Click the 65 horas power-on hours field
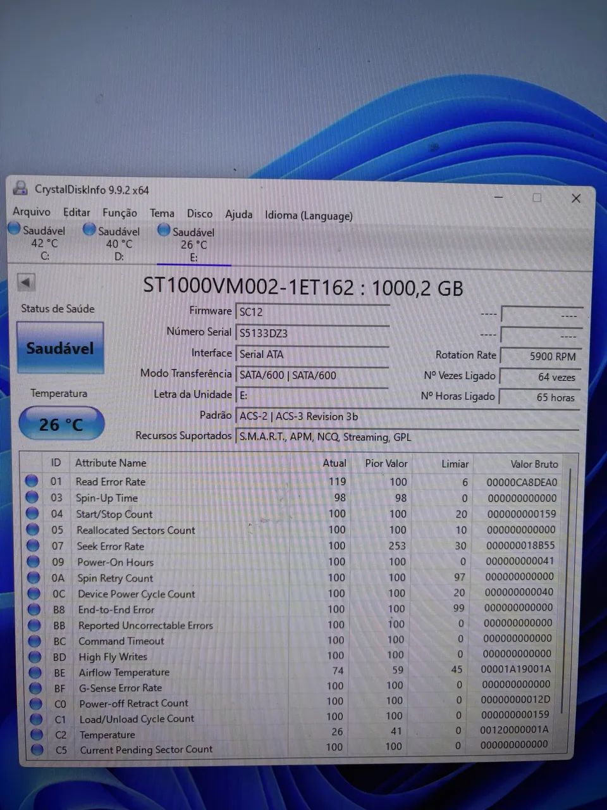Screen dimensions: 607x810 [x=540, y=397]
